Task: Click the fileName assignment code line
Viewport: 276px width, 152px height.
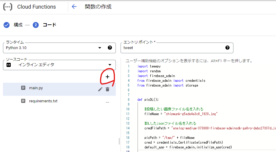Action: (181, 114)
